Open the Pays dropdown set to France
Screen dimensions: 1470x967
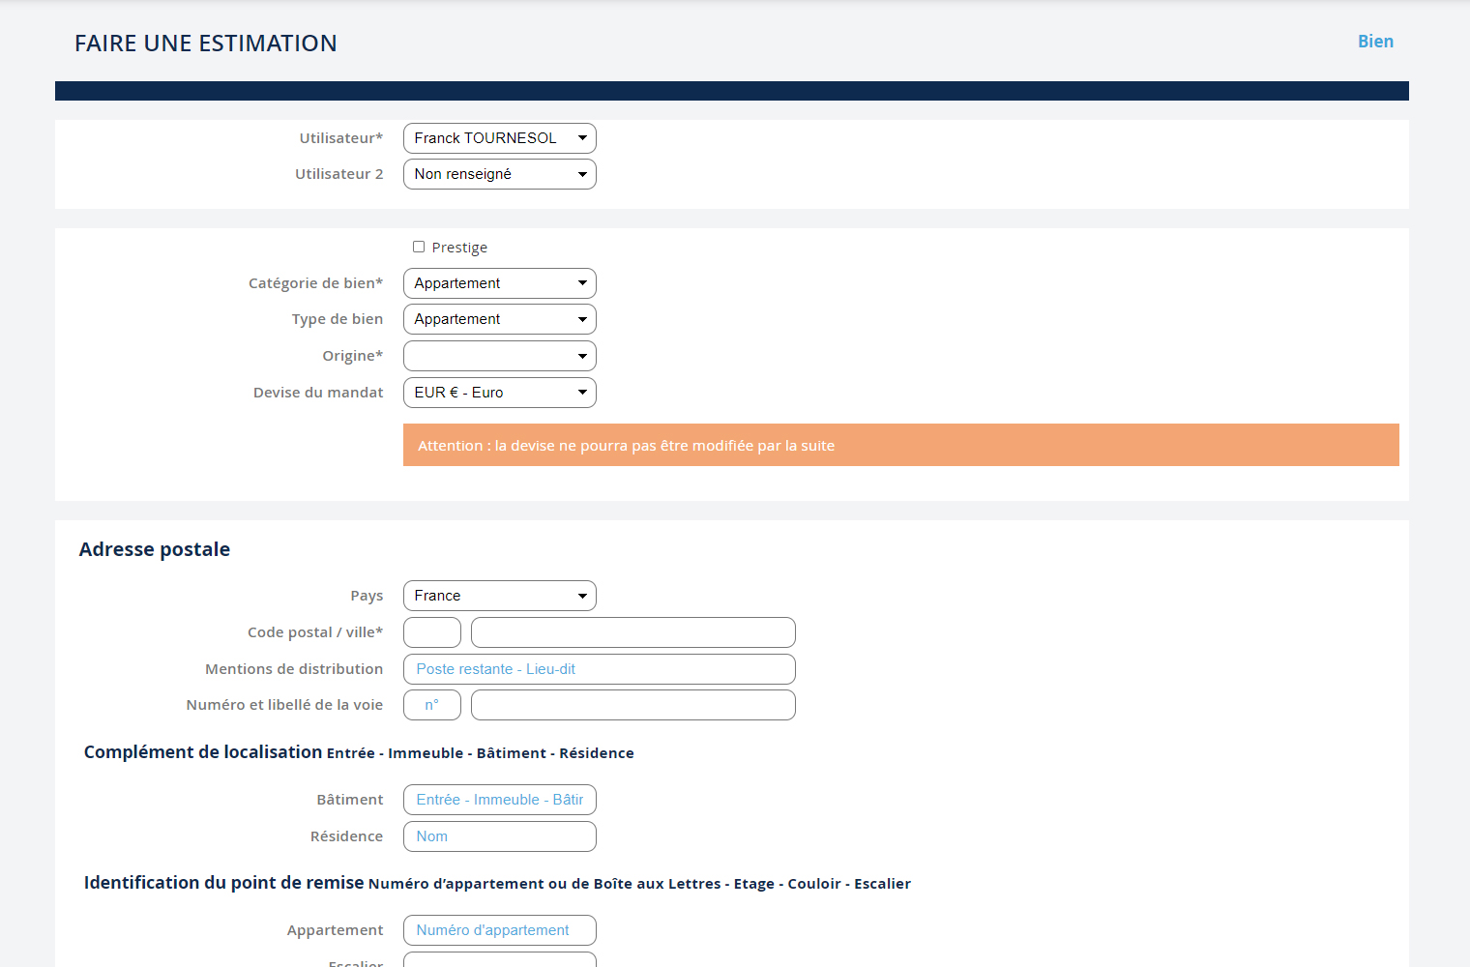(x=499, y=596)
